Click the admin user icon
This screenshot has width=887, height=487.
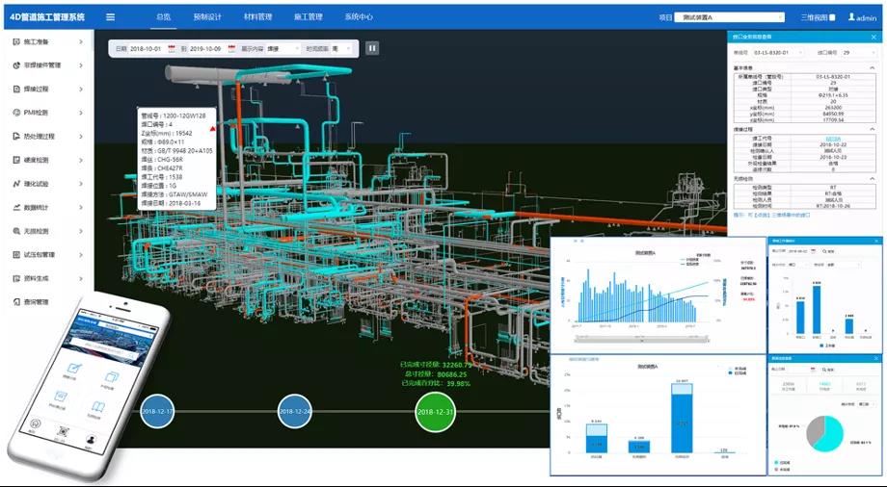coord(851,17)
